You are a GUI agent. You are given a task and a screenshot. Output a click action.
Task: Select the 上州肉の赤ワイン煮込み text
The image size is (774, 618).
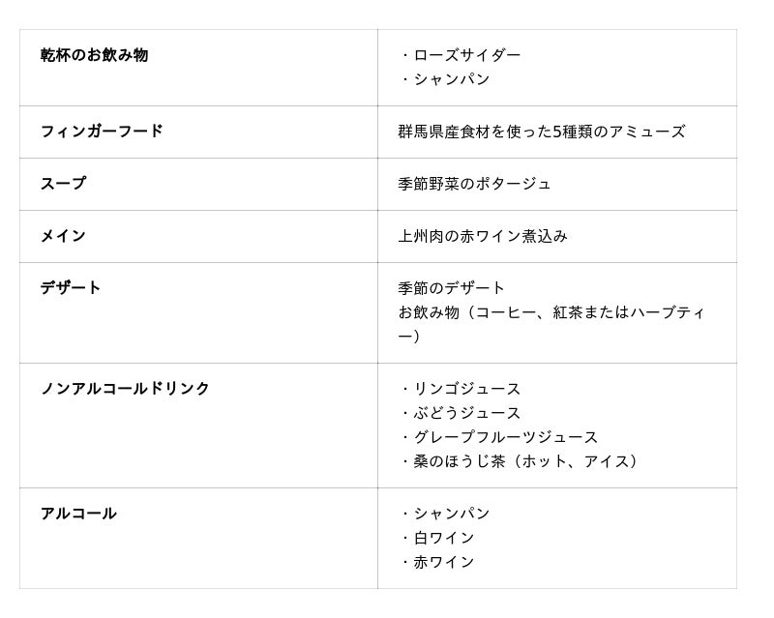482,236
